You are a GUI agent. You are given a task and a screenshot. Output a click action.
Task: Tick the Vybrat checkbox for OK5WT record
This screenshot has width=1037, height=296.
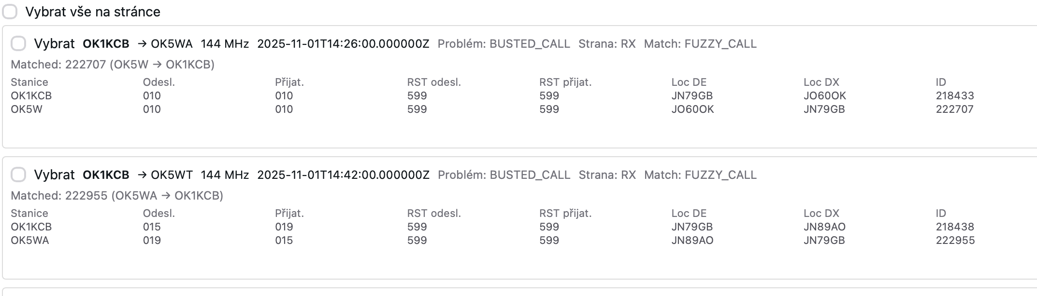18,175
